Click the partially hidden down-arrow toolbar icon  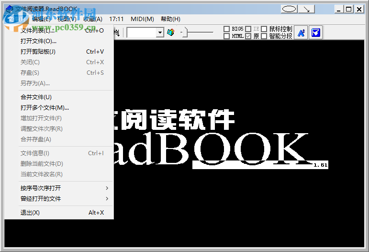coord(117,33)
